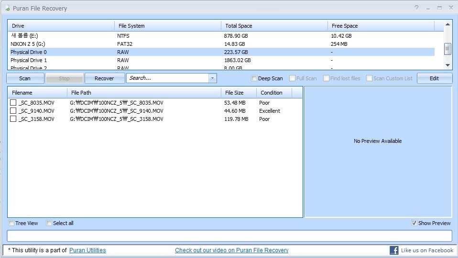The height and width of the screenshot is (258, 458).
Task: Click into the Search text field
Action: click(168, 78)
